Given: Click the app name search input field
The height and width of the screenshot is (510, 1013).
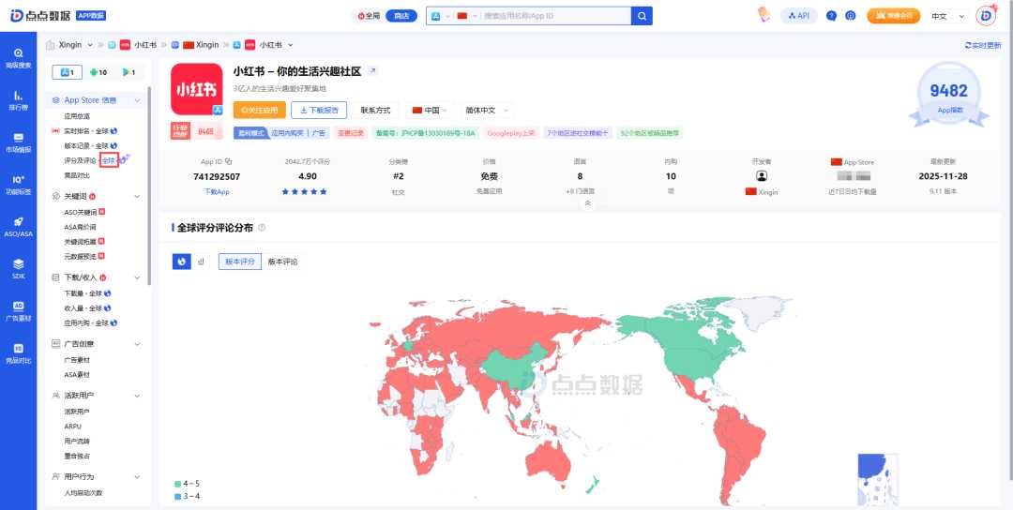Looking at the screenshot, I should pos(555,16).
